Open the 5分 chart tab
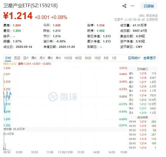This screenshot has height=157, width=166. 106,58
